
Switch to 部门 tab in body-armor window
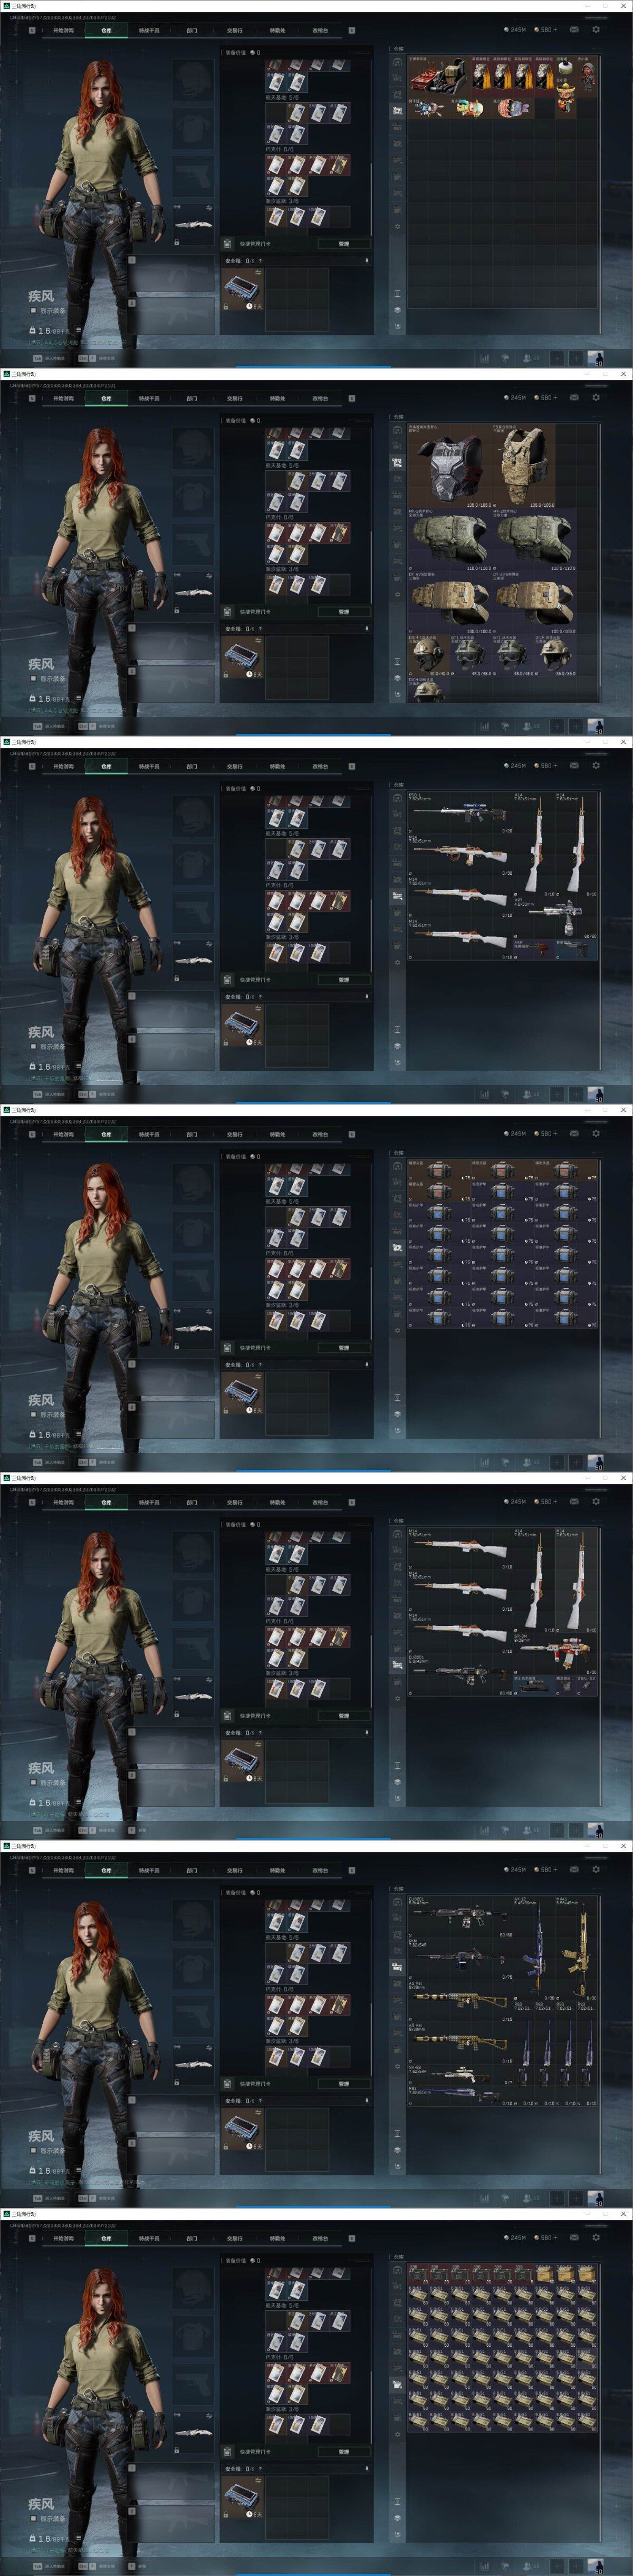[192, 398]
